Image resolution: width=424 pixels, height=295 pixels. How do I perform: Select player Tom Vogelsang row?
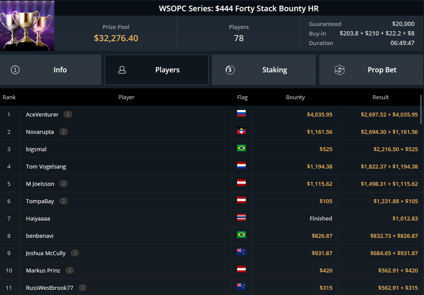pyautogui.click(x=212, y=166)
